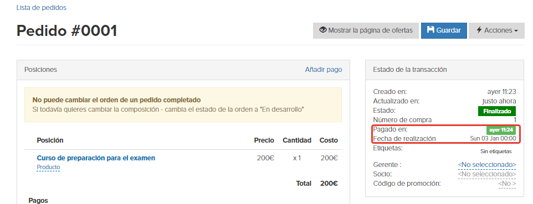
Task: Select the Socio No seleccionado dropdown
Action: [x=487, y=174]
